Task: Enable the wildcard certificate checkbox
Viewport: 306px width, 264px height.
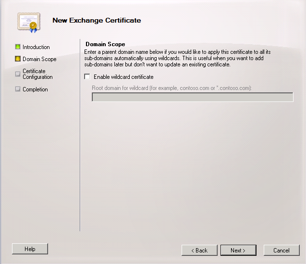Action: [87, 76]
